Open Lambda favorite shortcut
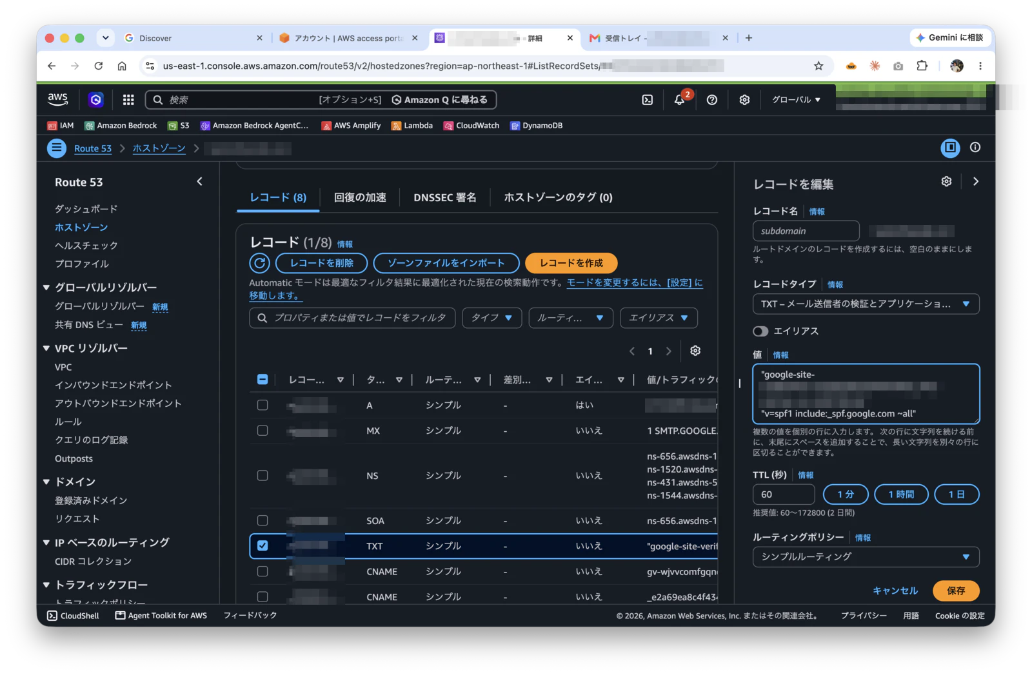Screen dimensions: 1032x675 pos(412,126)
